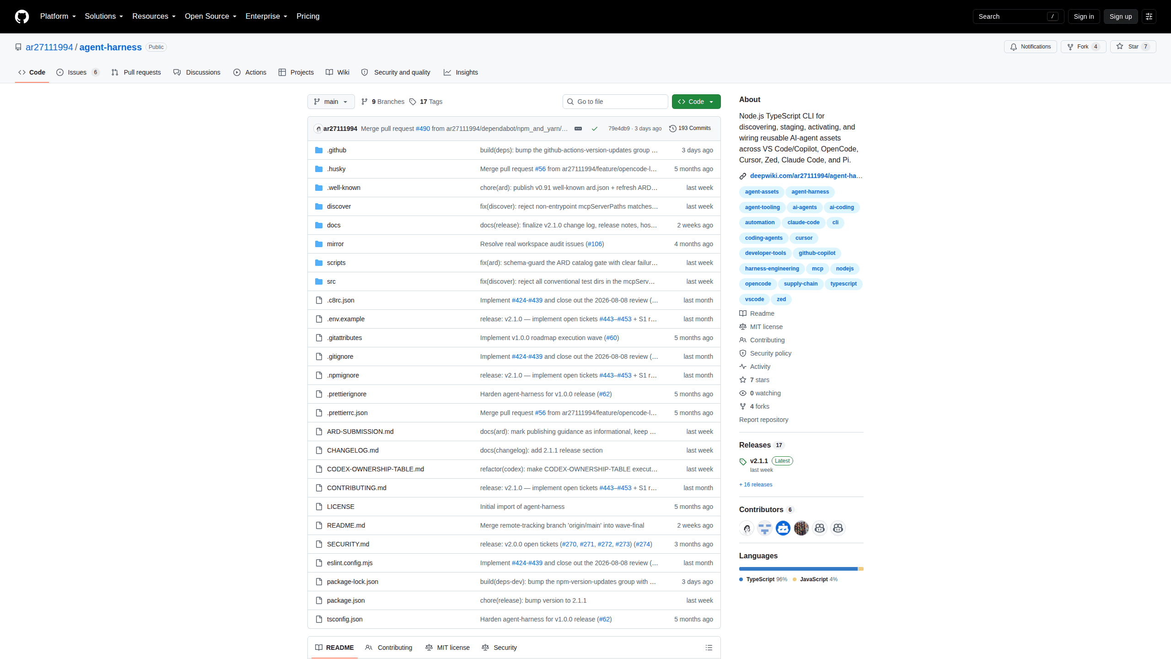This screenshot has height=659, width=1171.
Task: Open the CHANGELOG.md file
Action: point(353,450)
